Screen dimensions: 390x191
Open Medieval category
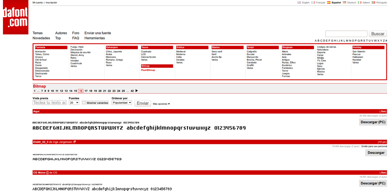coord(181,51)
